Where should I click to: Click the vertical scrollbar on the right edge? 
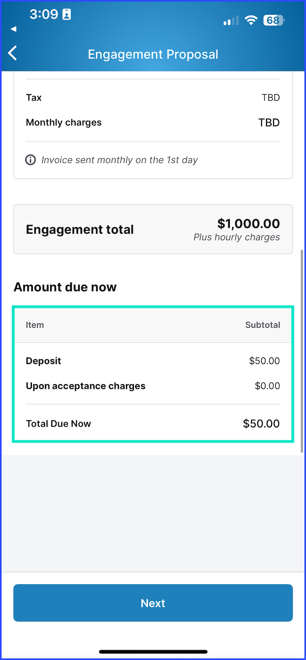click(x=302, y=351)
